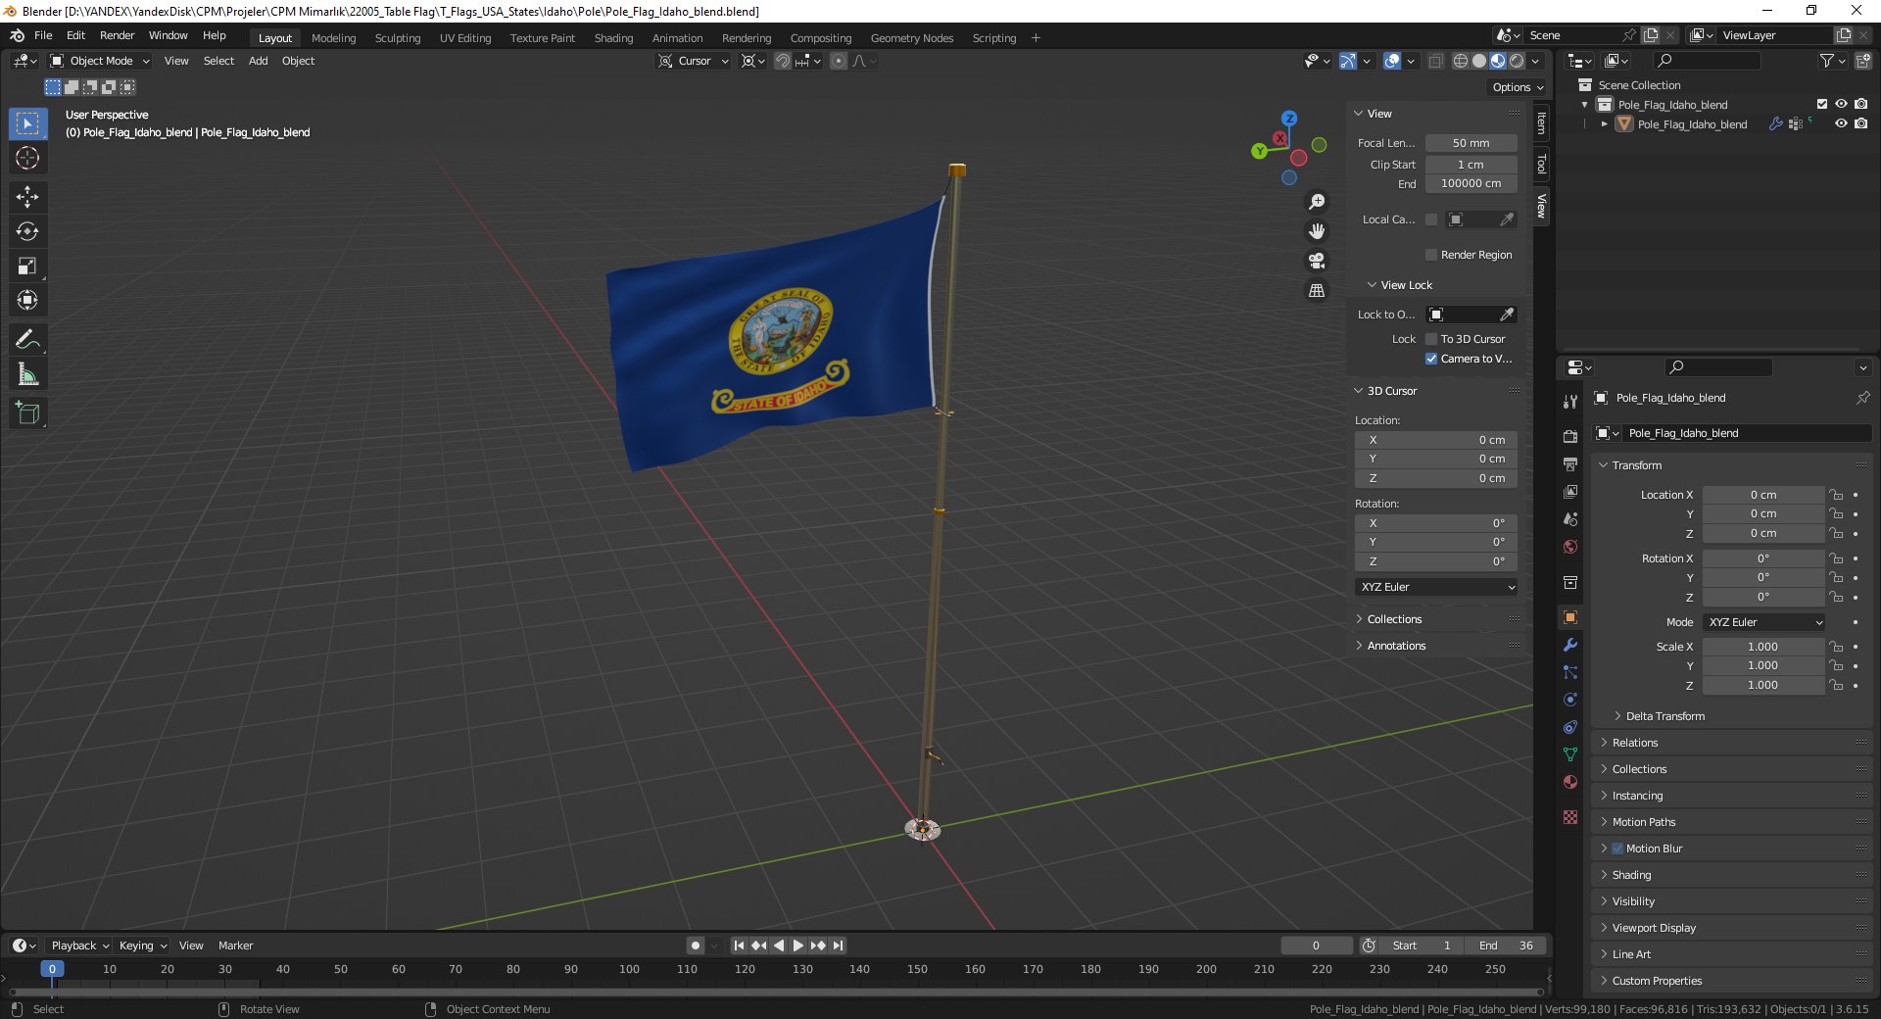The width and height of the screenshot is (1881, 1019).
Task: Open the Particles properties tab
Action: click(1570, 672)
